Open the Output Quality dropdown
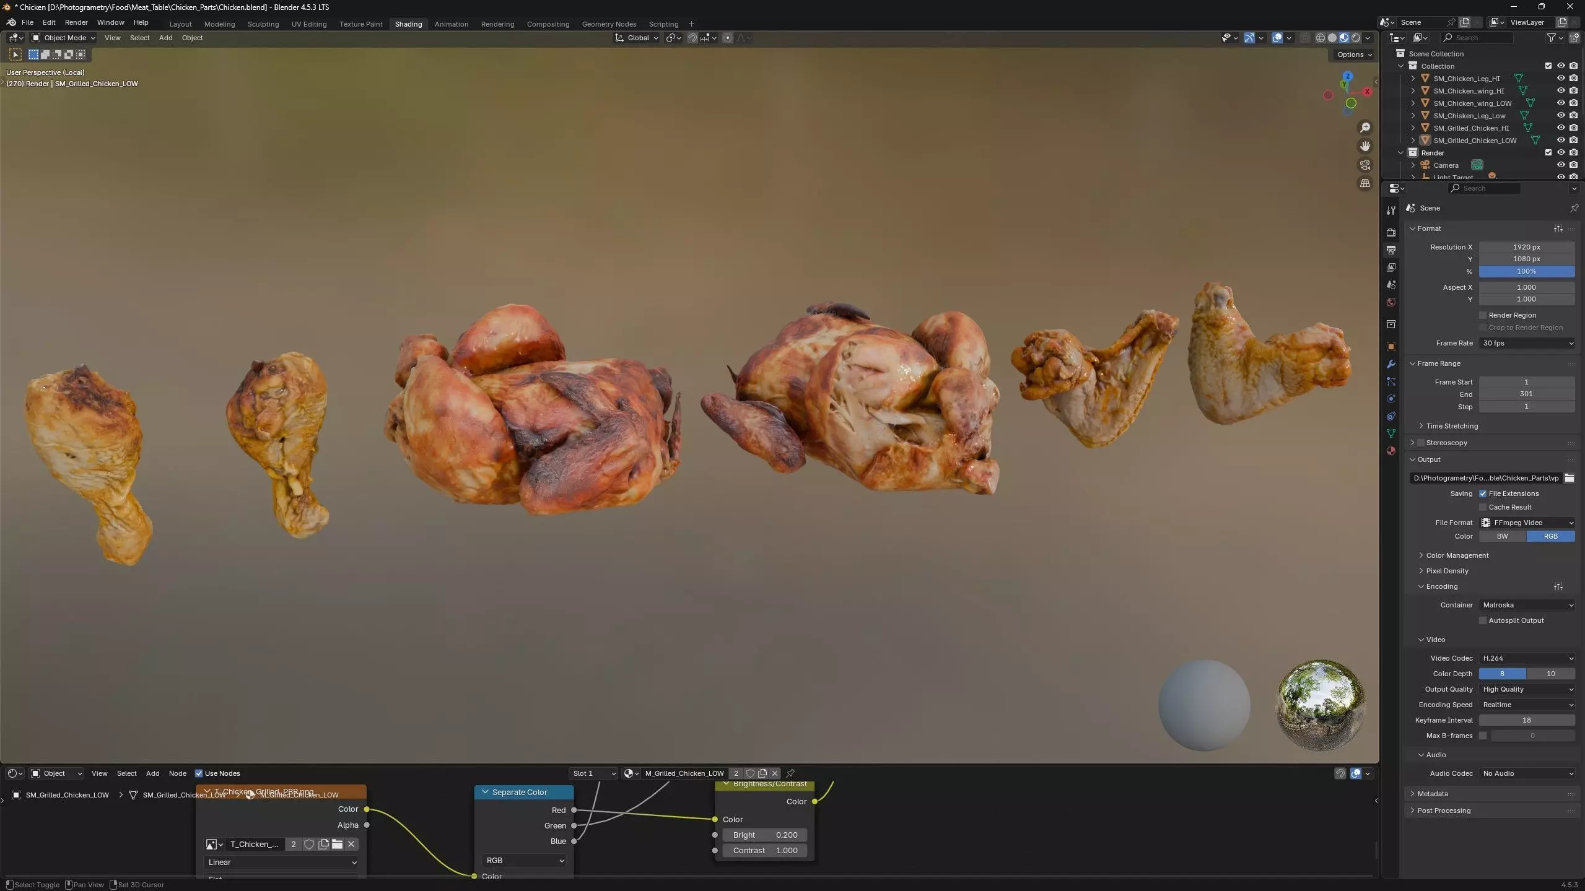 (x=1527, y=689)
